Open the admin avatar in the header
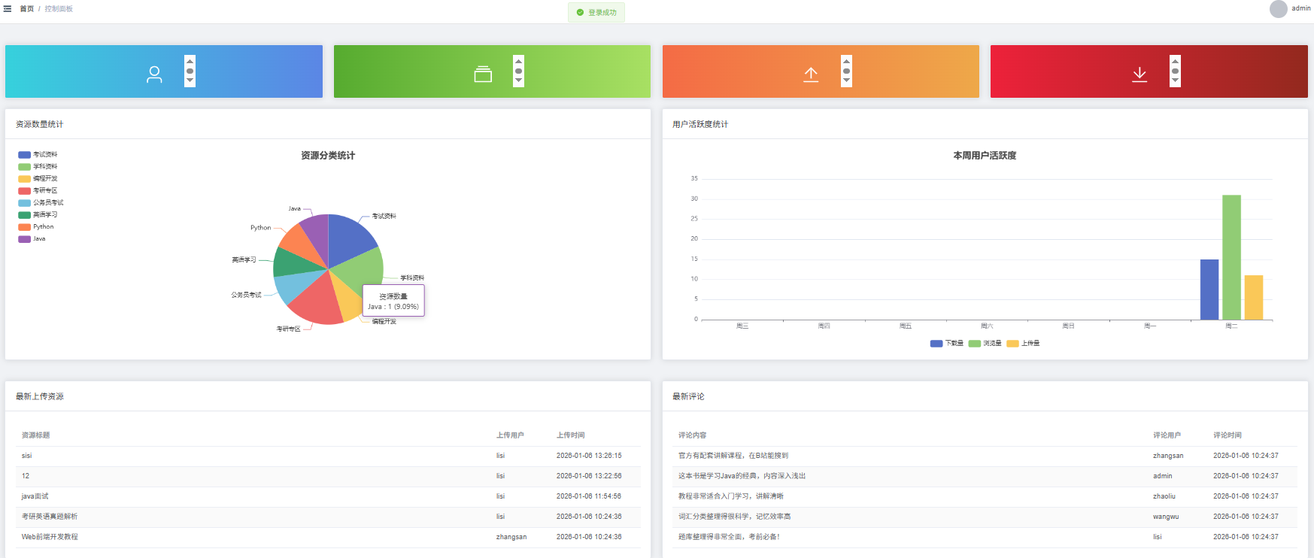This screenshot has height=558, width=1314. pos(1279,9)
